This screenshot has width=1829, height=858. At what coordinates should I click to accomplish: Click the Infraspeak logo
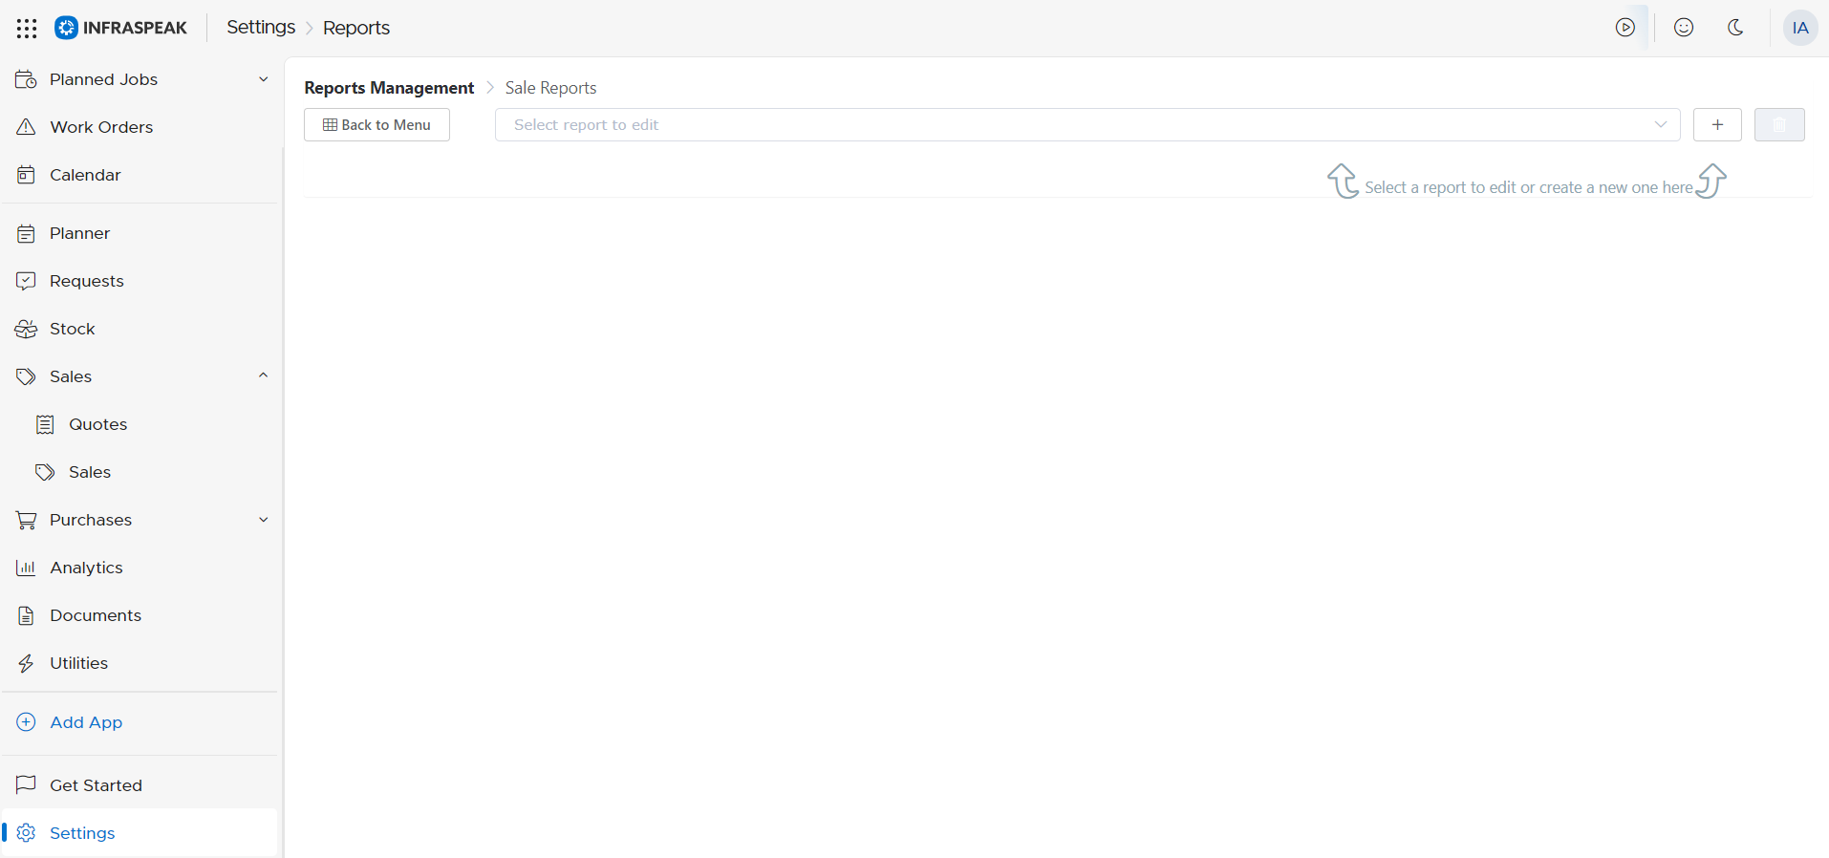121,28
